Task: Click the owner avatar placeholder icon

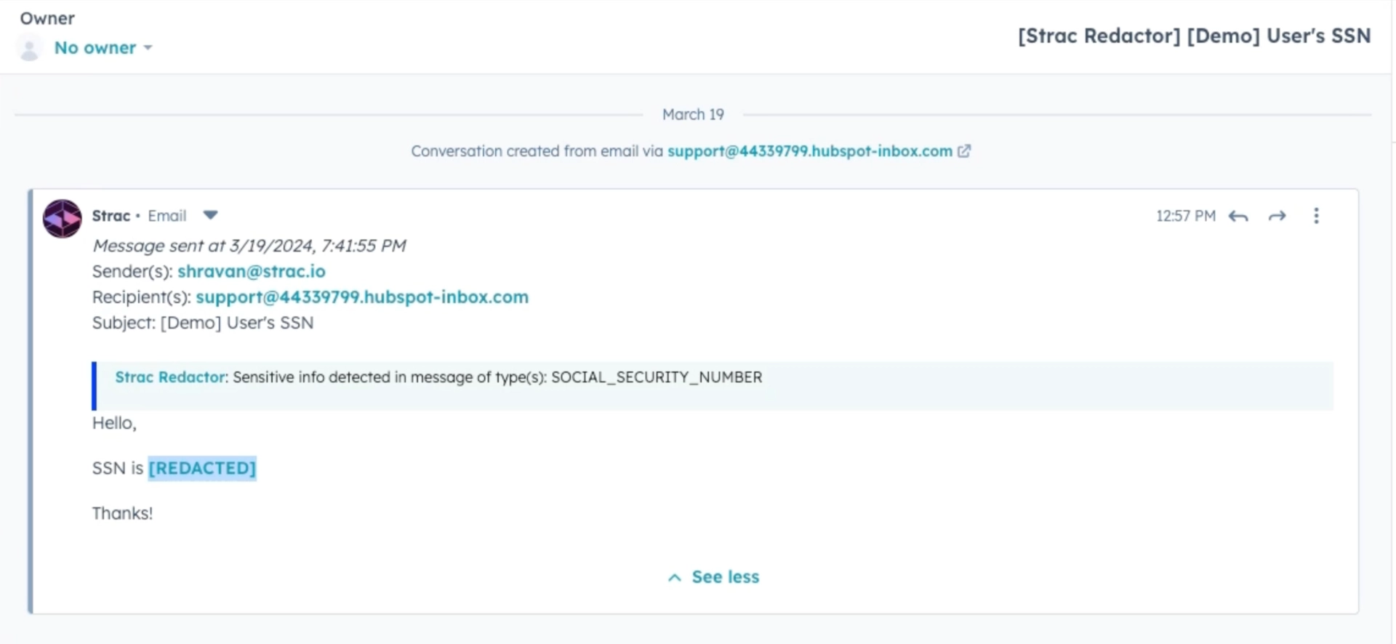Action: (29, 49)
